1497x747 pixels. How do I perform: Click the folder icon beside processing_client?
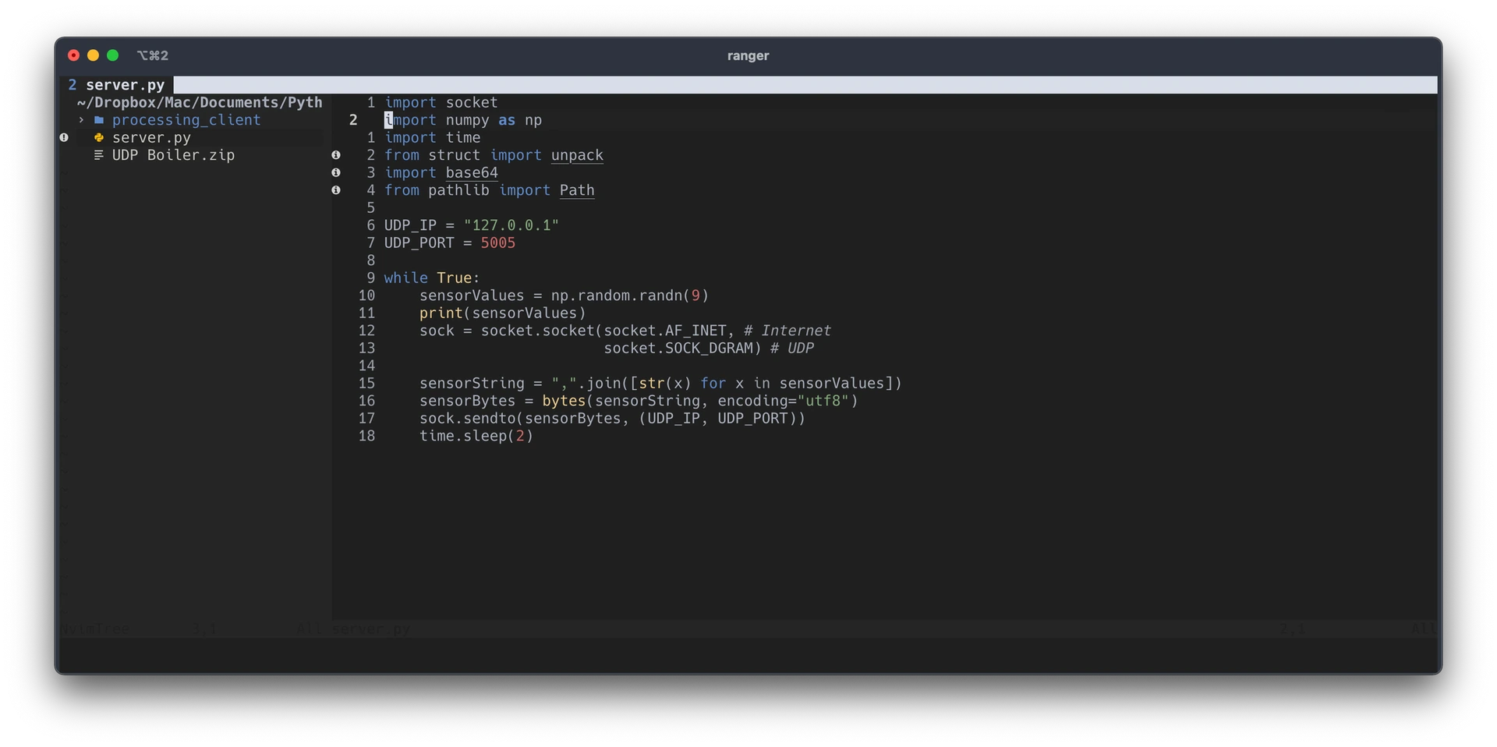[99, 120]
